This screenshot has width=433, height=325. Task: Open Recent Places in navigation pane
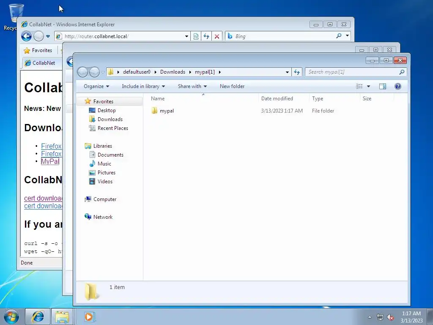click(112, 128)
